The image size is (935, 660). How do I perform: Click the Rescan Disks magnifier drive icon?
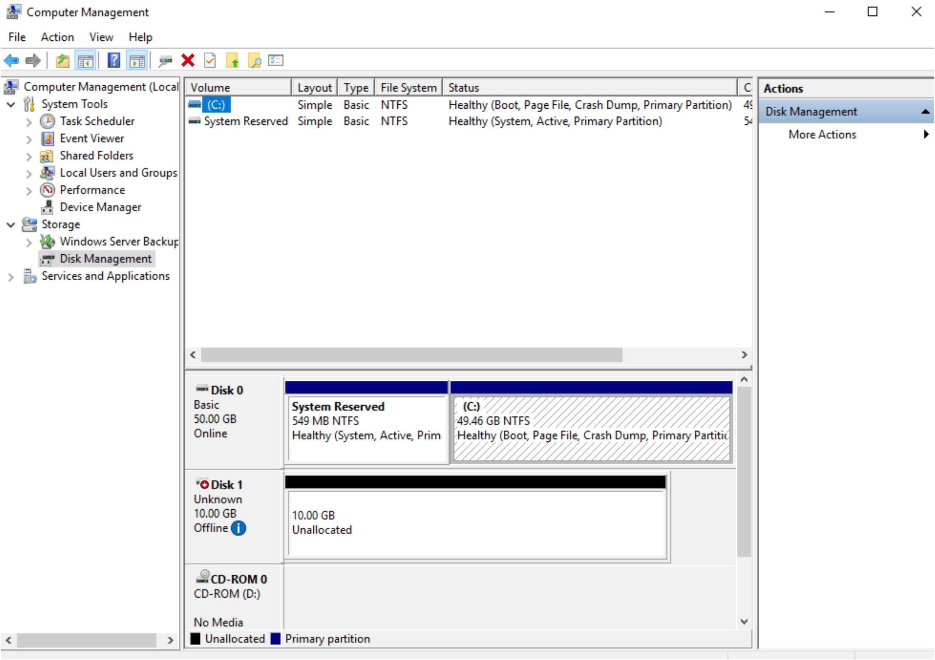165,61
